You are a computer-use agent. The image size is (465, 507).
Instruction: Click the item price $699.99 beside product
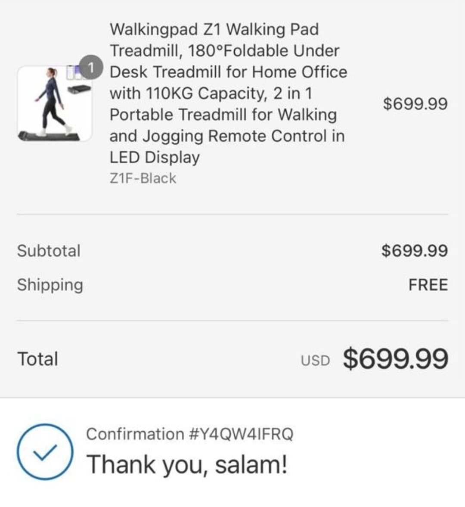pyautogui.click(x=415, y=104)
